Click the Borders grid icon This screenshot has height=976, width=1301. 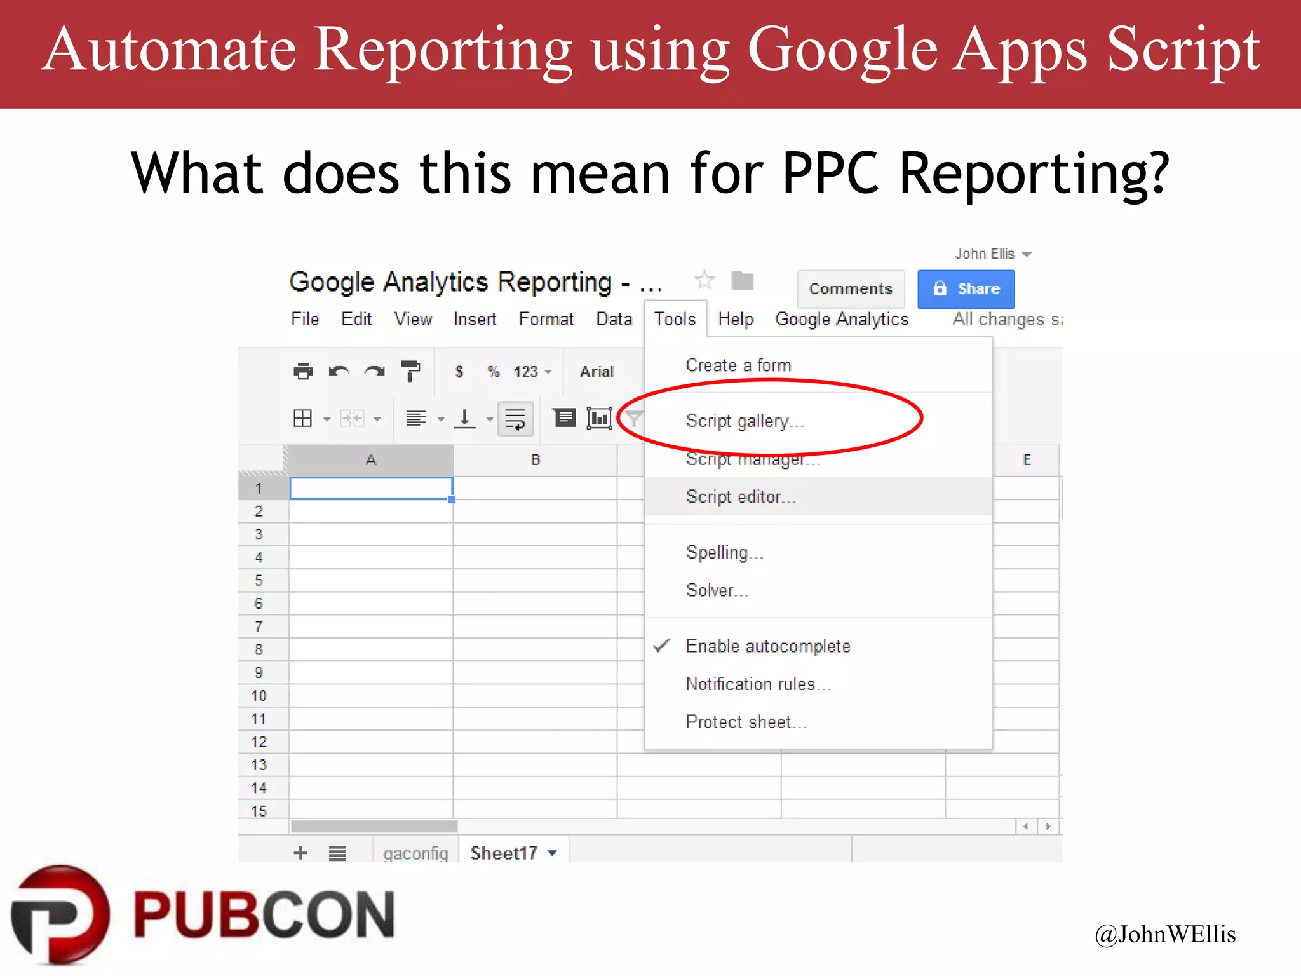click(302, 418)
